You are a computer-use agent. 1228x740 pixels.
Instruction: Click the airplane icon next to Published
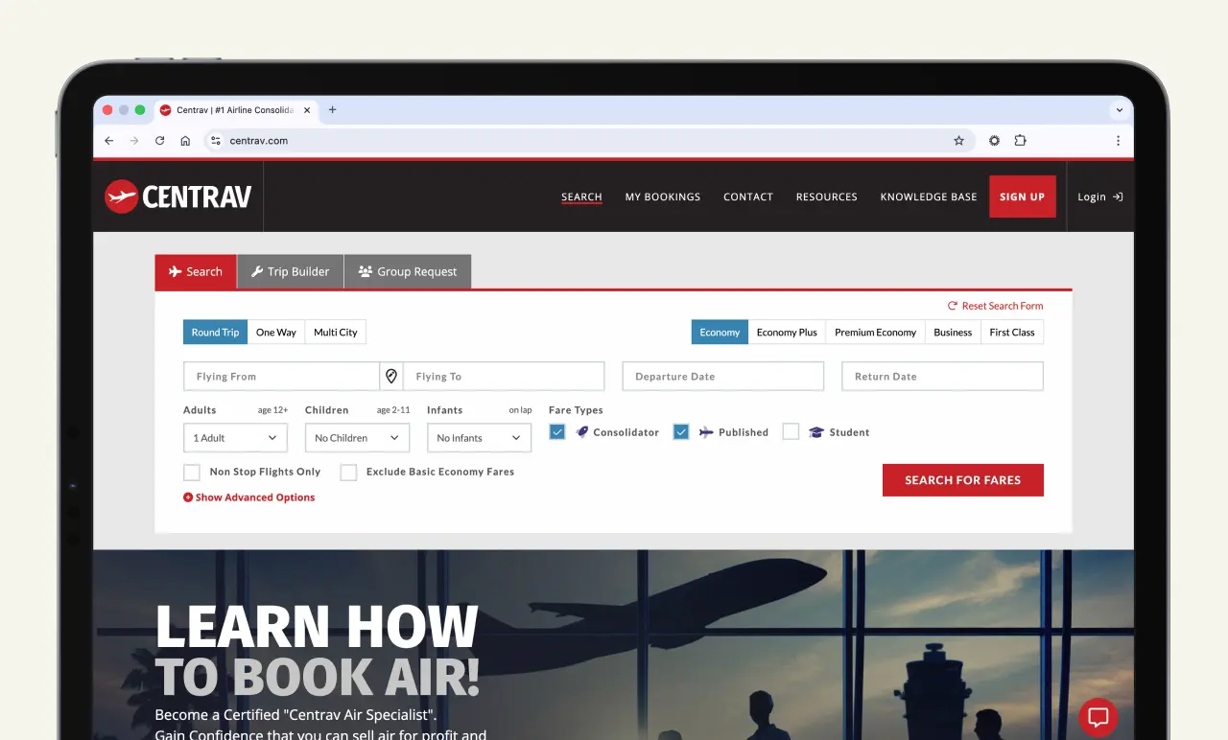click(x=707, y=431)
